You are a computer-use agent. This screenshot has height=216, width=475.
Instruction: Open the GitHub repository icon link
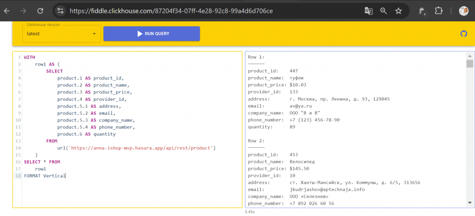463,34
